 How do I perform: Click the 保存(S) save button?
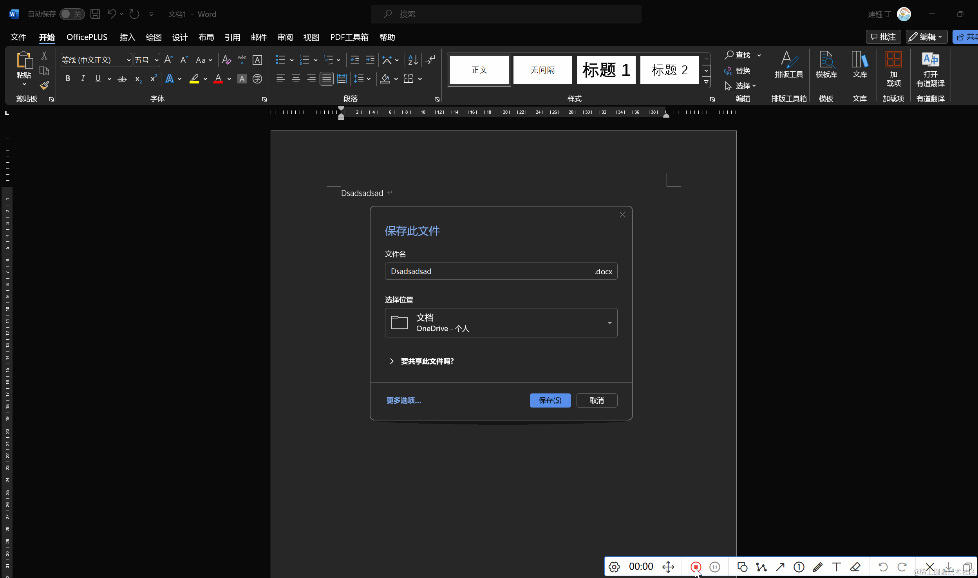[x=550, y=400]
